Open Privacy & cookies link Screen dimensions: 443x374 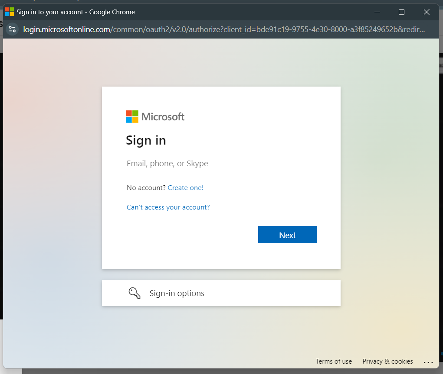387,361
